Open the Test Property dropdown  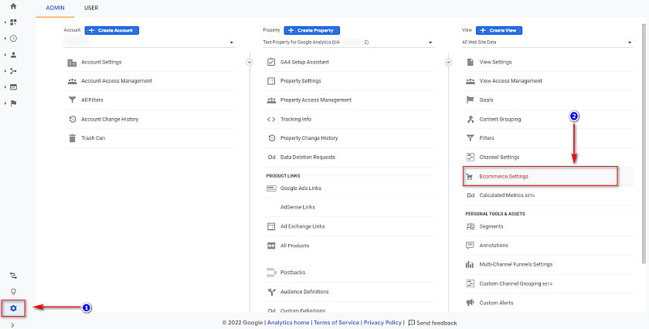348,42
